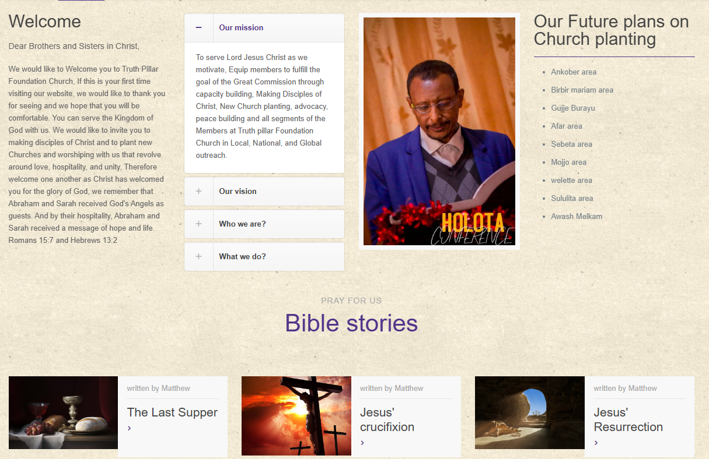The width and height of the screenshot is (709, 459).
Task: Click the arrow under Jesus' crucifixion
Action: 362,443
